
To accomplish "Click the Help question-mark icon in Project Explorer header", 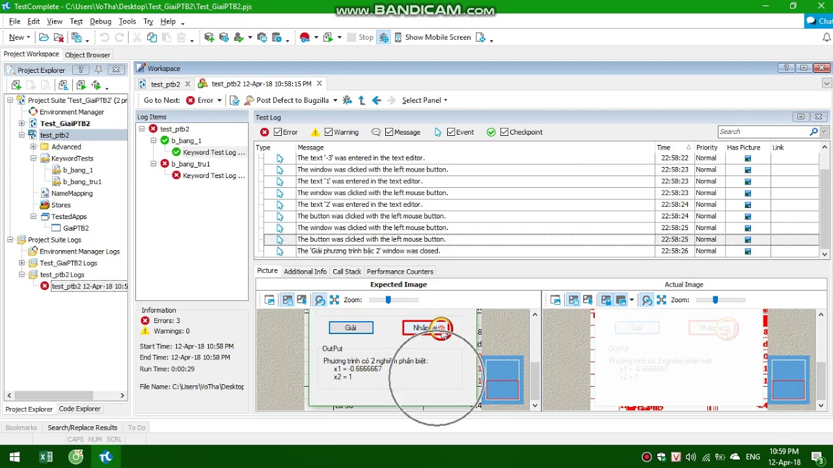I will click(x=81, y=70).
